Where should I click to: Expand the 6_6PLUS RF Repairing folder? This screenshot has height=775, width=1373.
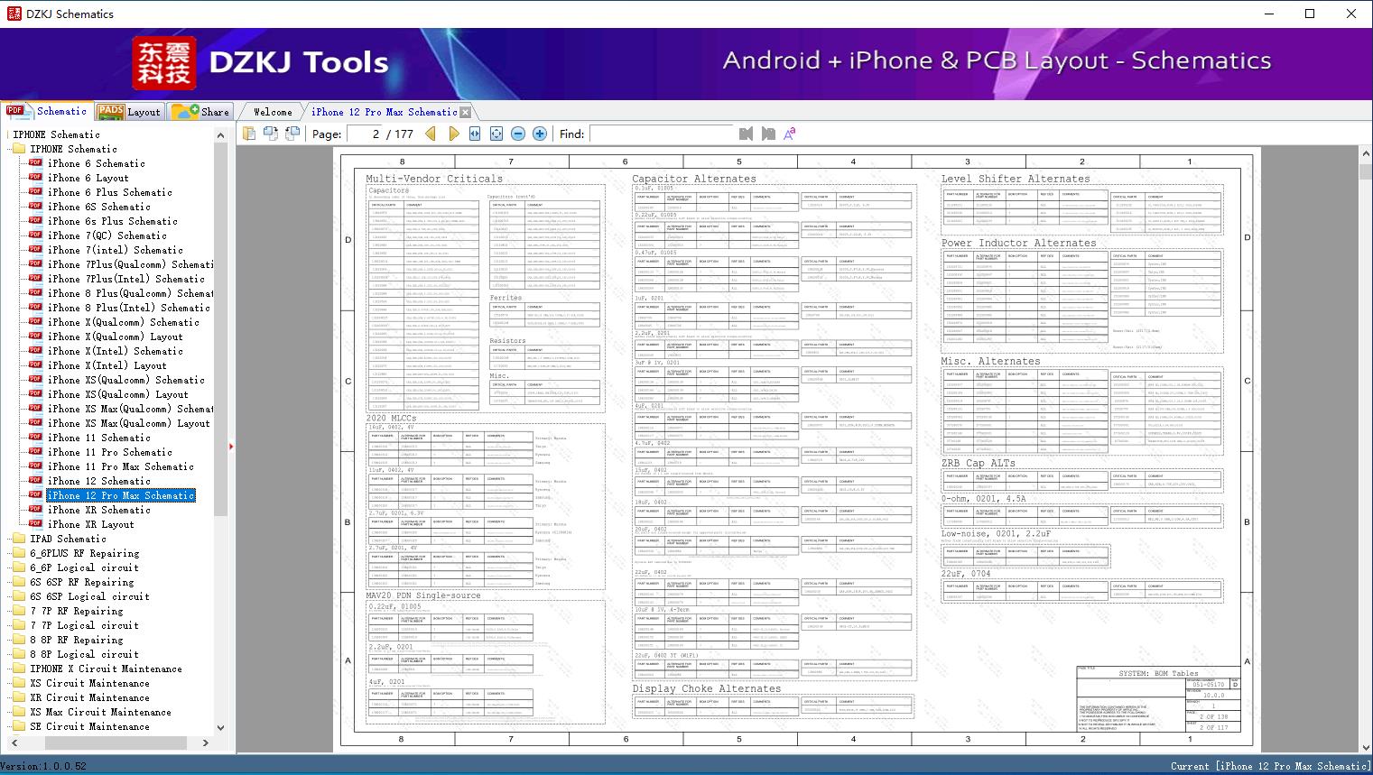point(18,553)
